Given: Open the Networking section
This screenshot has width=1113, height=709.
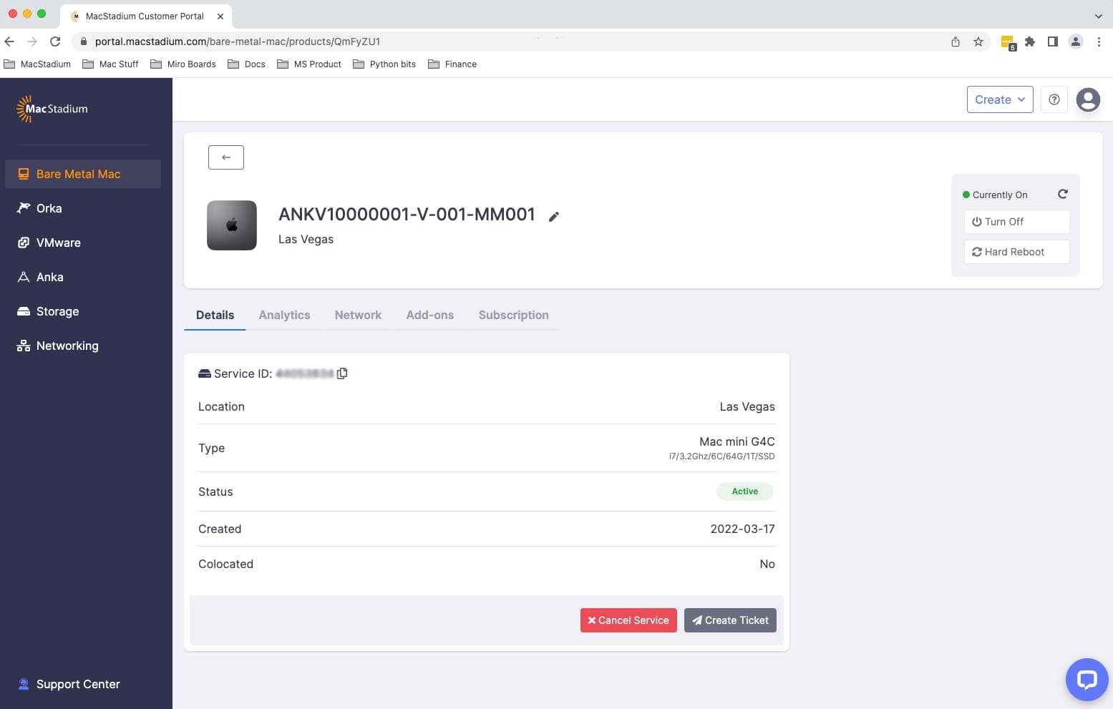Looking at the screenshot, I should (67, 346).
